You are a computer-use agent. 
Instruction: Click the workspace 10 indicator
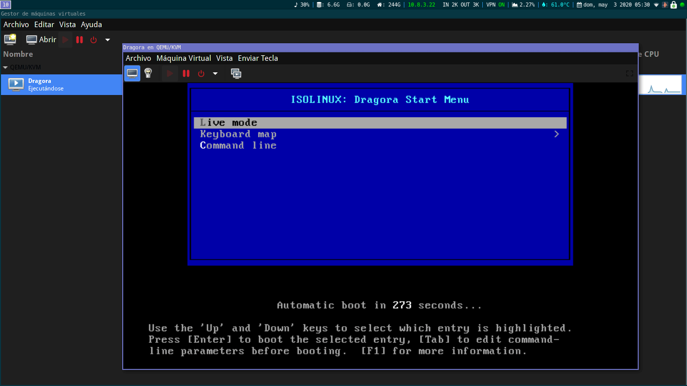[6, 5]
